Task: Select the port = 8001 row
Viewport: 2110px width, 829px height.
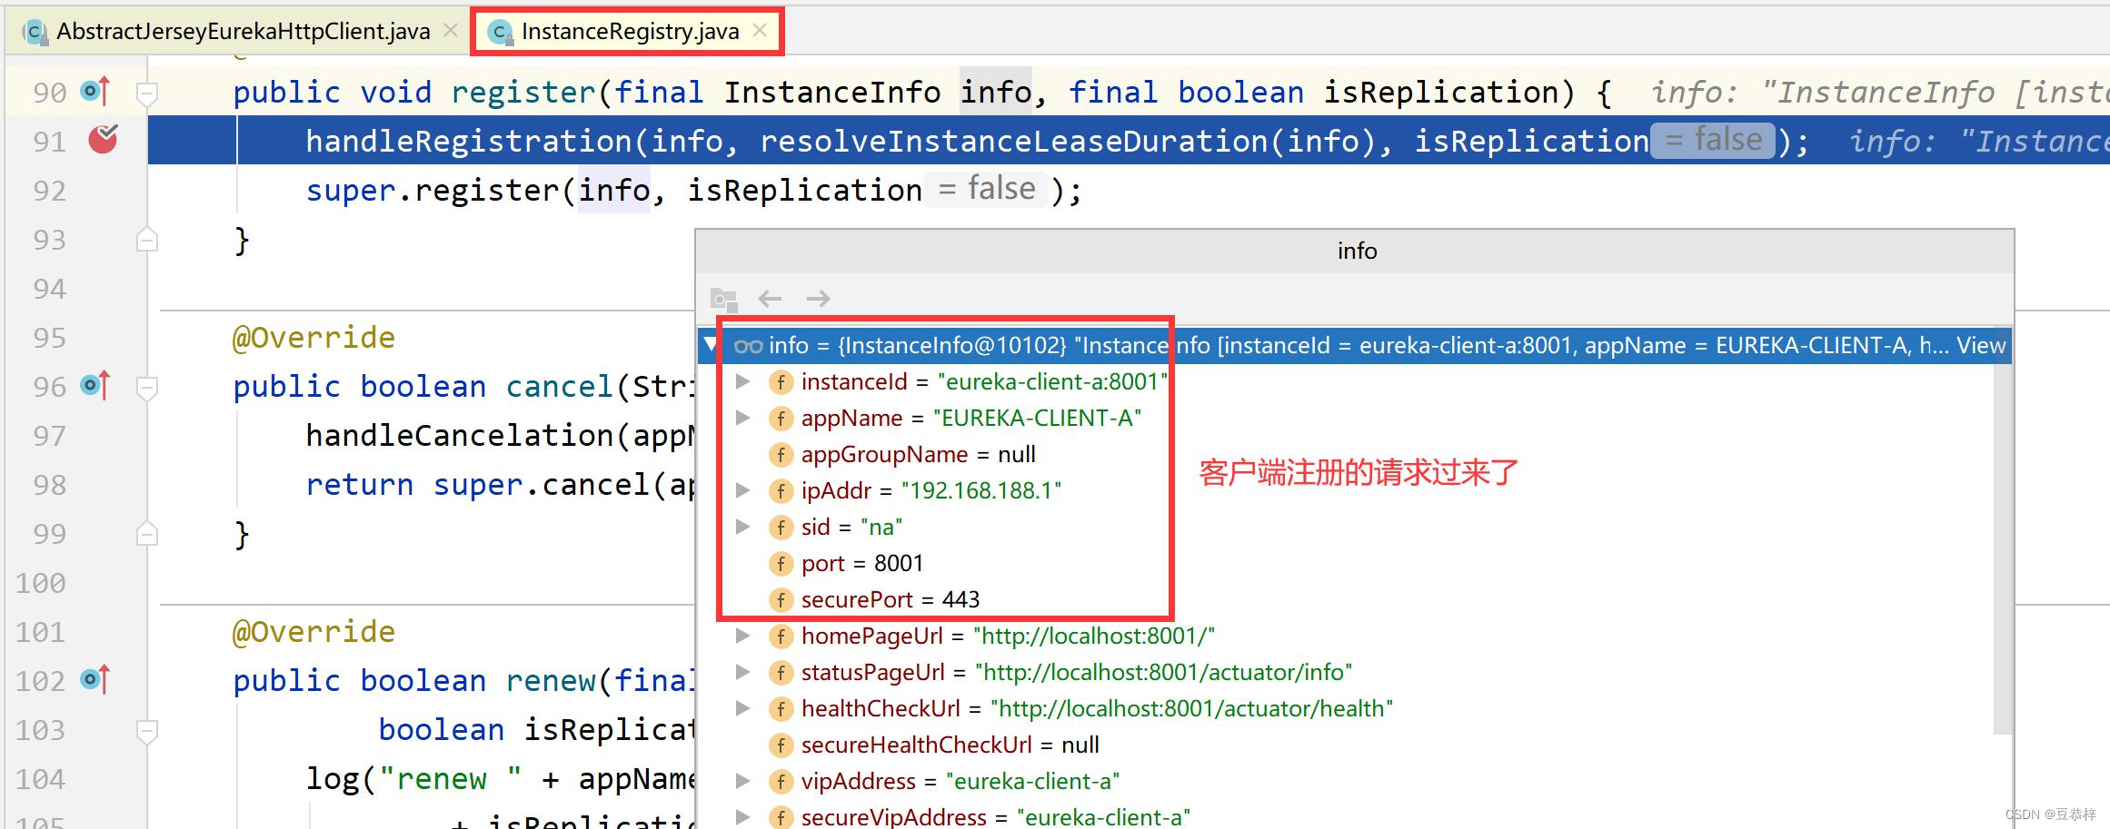Action: 1345,563
